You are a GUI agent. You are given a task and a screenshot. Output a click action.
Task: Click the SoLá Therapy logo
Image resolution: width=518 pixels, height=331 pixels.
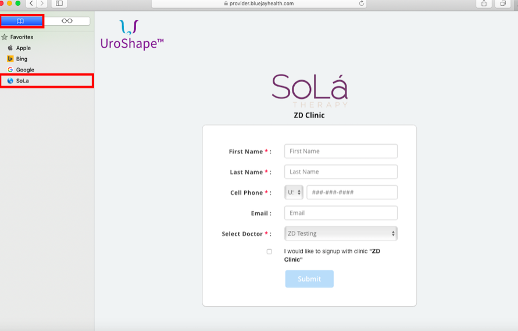click(309, 91)
